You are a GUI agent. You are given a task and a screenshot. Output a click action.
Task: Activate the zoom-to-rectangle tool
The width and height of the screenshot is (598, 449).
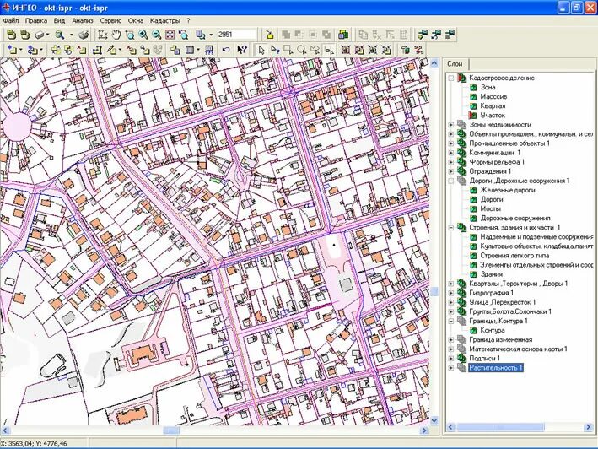(x=130, y=35)
